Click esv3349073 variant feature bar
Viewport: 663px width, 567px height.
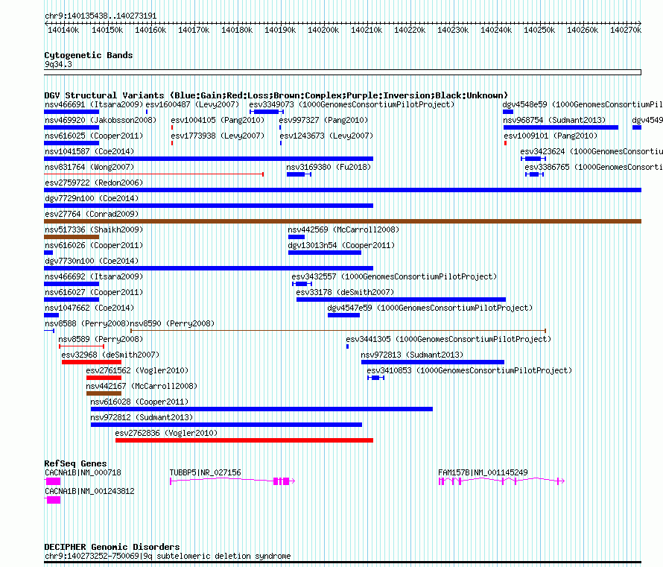267,112
